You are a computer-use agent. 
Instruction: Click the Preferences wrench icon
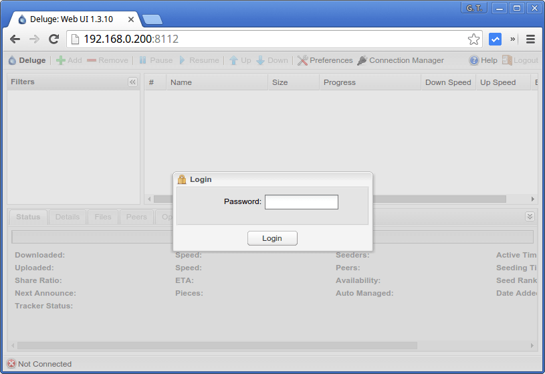pos(302,60)
